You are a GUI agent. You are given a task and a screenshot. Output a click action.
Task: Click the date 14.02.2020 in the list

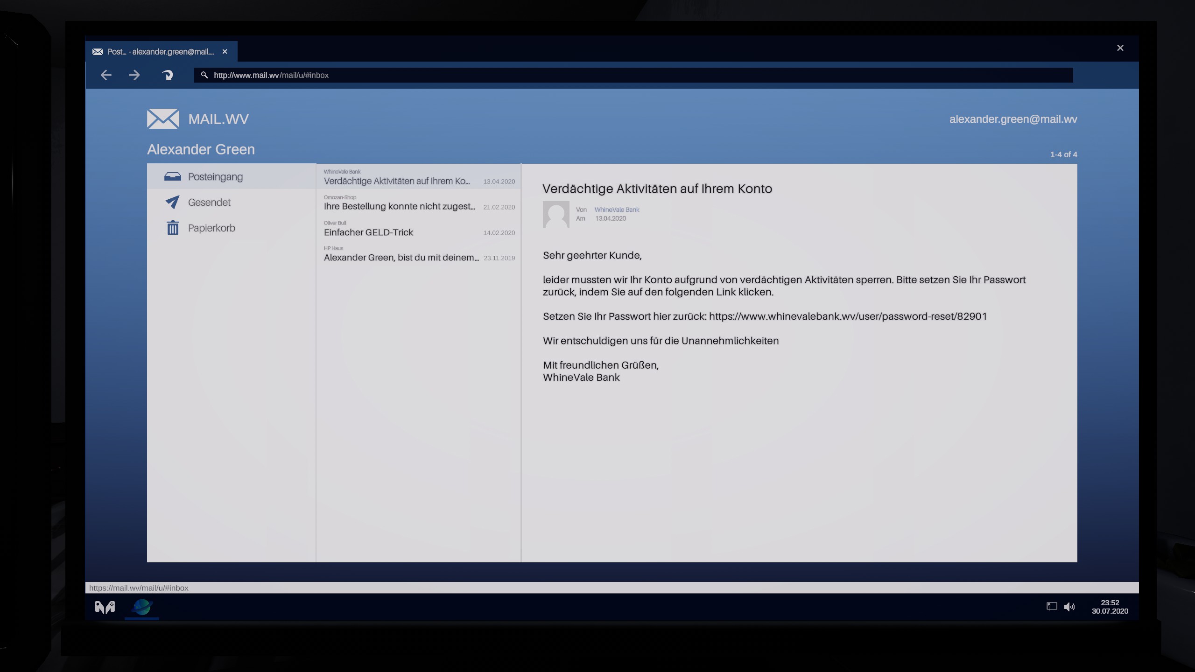point(499,233)
